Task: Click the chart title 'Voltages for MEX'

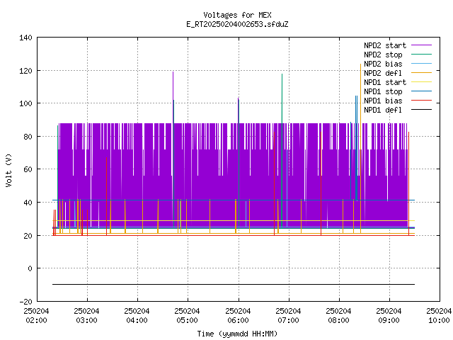Action: point(237,15)
